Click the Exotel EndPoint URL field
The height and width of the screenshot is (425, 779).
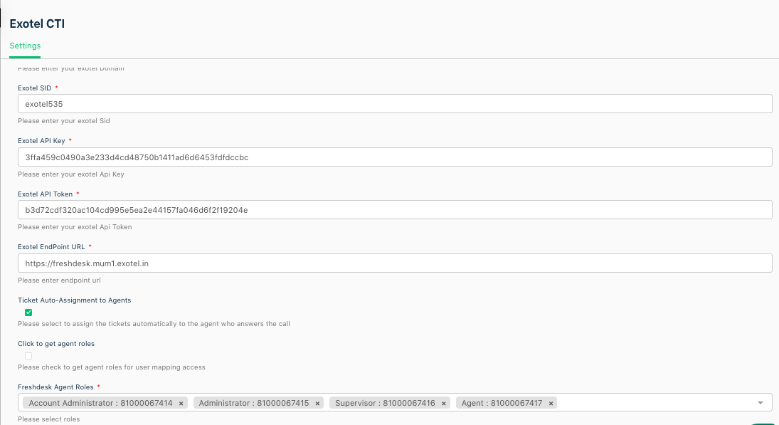[395, 263]
